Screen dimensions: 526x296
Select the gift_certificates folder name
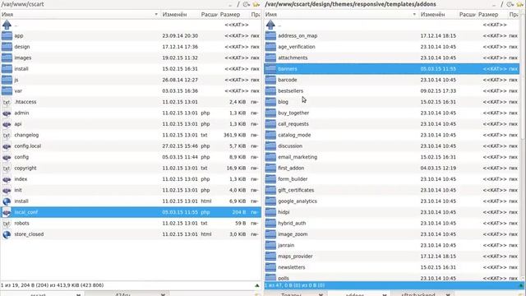(296, 190)
